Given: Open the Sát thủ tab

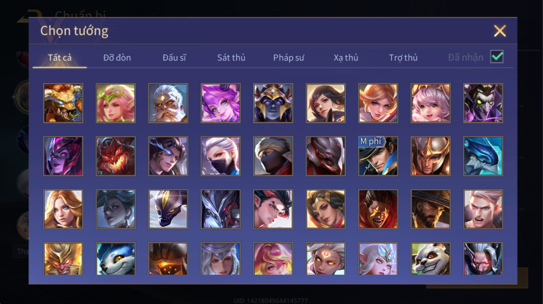Looking at the screenshot, I should (231, 58).
